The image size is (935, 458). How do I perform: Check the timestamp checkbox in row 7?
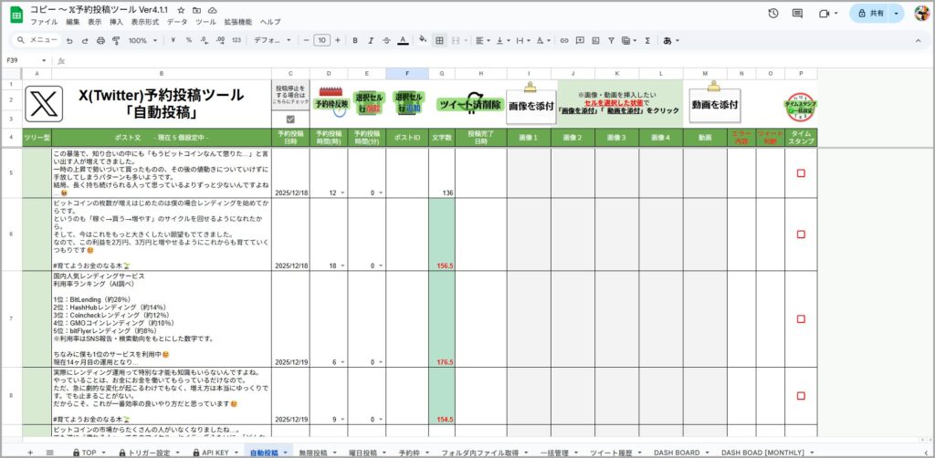(801, 318)
